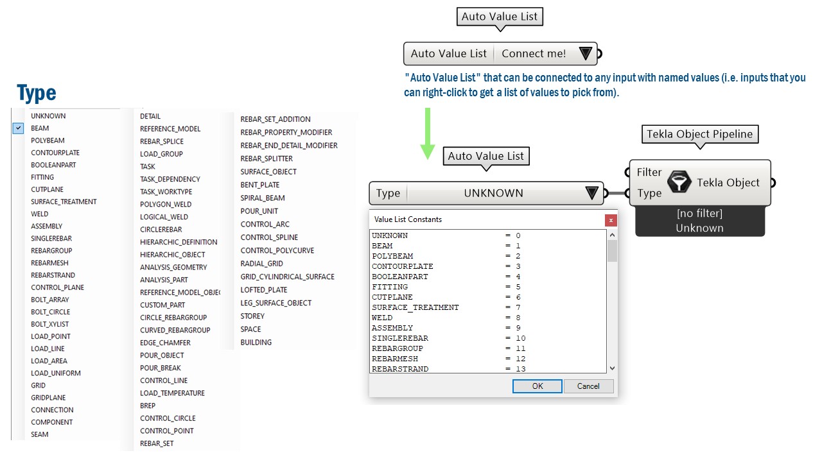Select REBAR_SET in the Type menu
The height and width of the screenshot is (462, 822).
click(157, 443)
